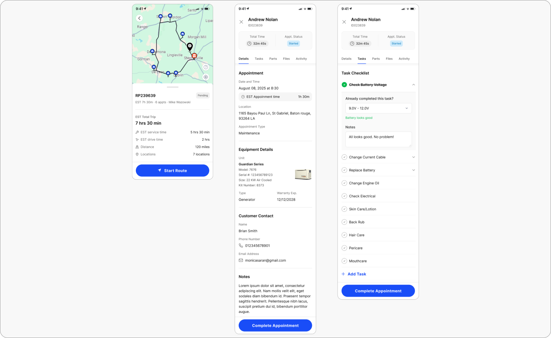Select the black location pin on map
The height and width of the screenshot is (338, 551).
tap(189, 47)
